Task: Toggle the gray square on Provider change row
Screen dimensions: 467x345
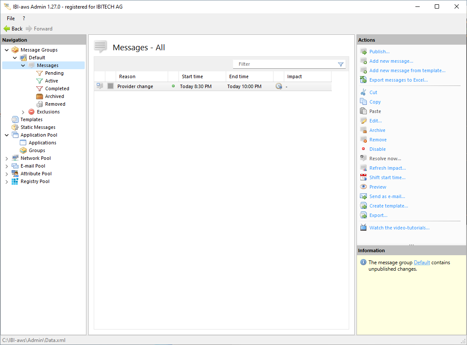Action: pos(111,86)
